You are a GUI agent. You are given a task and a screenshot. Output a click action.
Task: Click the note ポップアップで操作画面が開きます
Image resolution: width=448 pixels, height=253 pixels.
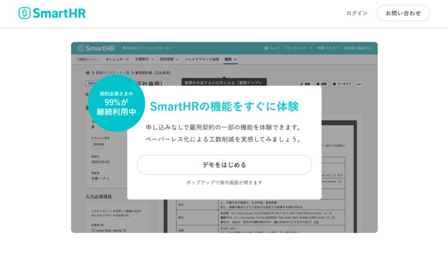coord(224,183)
